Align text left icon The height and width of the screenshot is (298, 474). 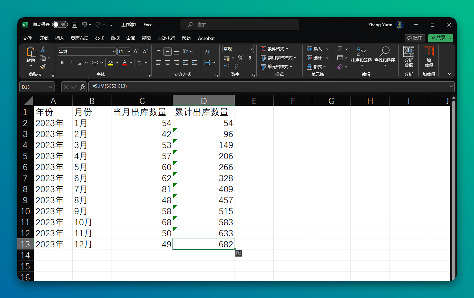pos(159,62)
